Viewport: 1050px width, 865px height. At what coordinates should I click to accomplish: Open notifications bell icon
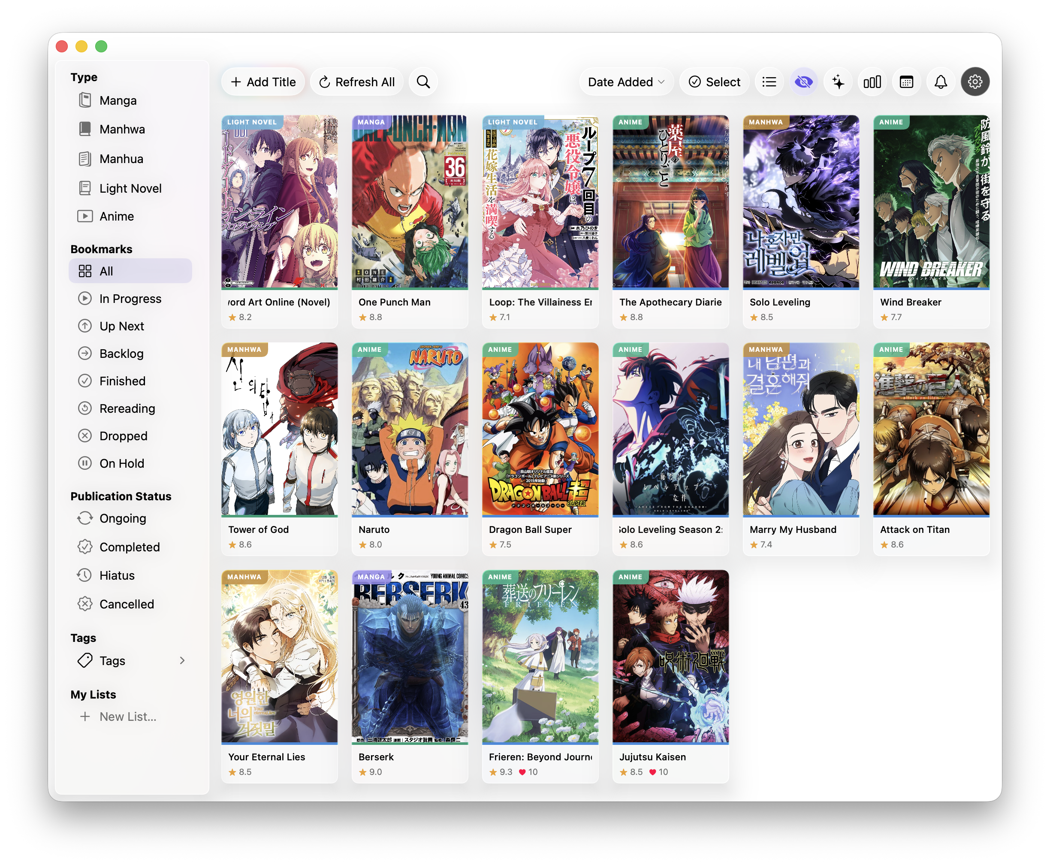tap(940, 82)
